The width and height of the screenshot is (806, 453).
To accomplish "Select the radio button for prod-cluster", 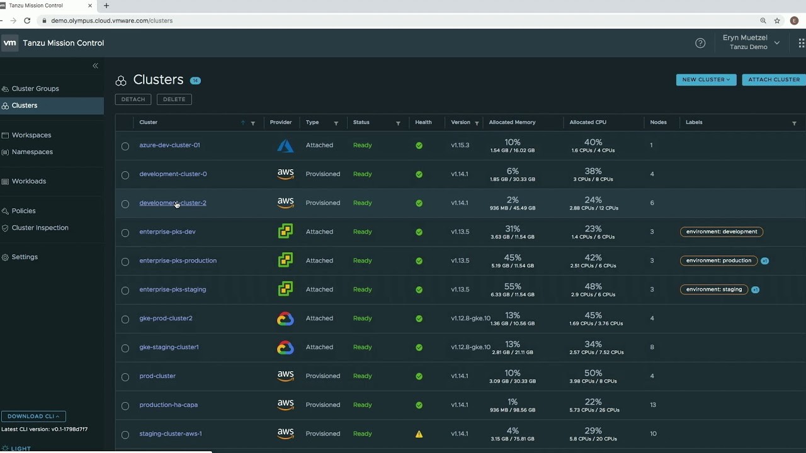I will tap(125, 377).
